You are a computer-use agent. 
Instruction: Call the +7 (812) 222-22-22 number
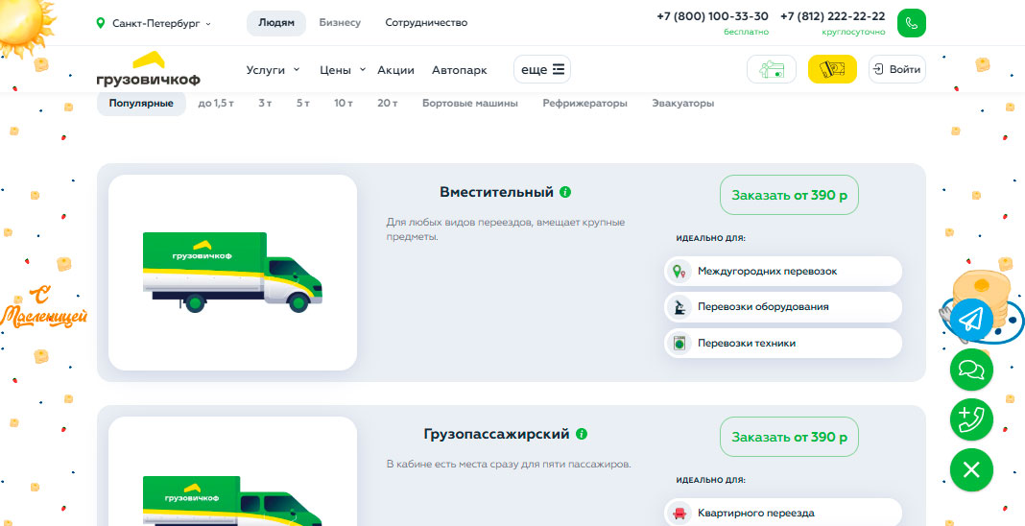[833, 16]
